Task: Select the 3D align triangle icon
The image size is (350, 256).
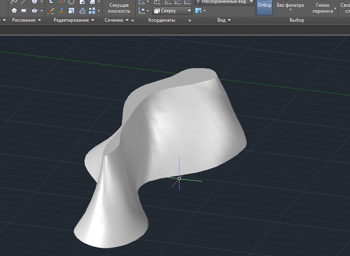Action: (x=62, y=11)
